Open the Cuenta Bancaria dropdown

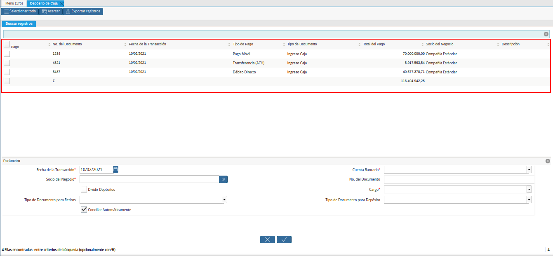click(x=529, y=169)
